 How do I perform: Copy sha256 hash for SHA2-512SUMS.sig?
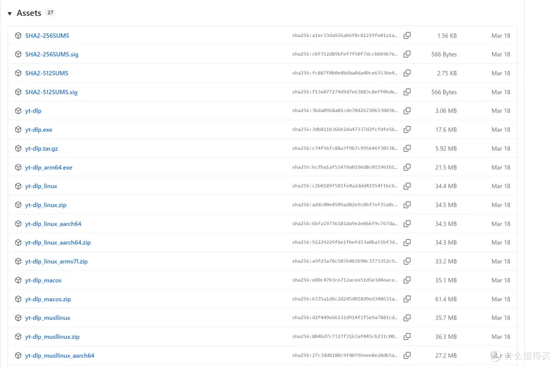coord(407,91)
